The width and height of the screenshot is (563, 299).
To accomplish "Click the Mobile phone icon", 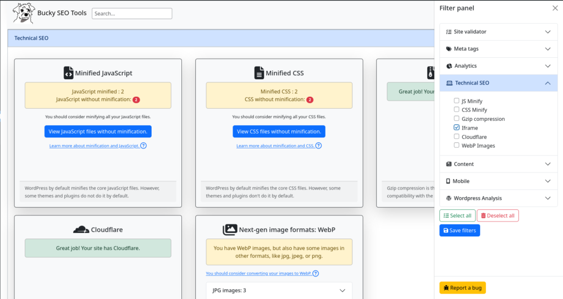I will [448, 181].
